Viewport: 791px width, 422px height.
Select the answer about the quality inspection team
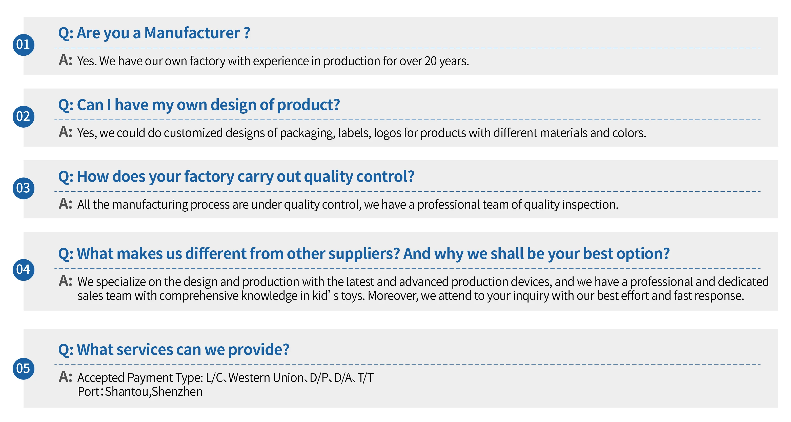(348, 205)
